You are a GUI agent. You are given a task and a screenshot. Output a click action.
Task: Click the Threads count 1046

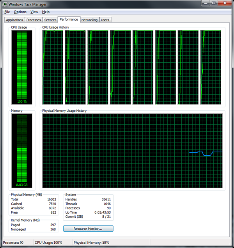(x=107, y=204)
